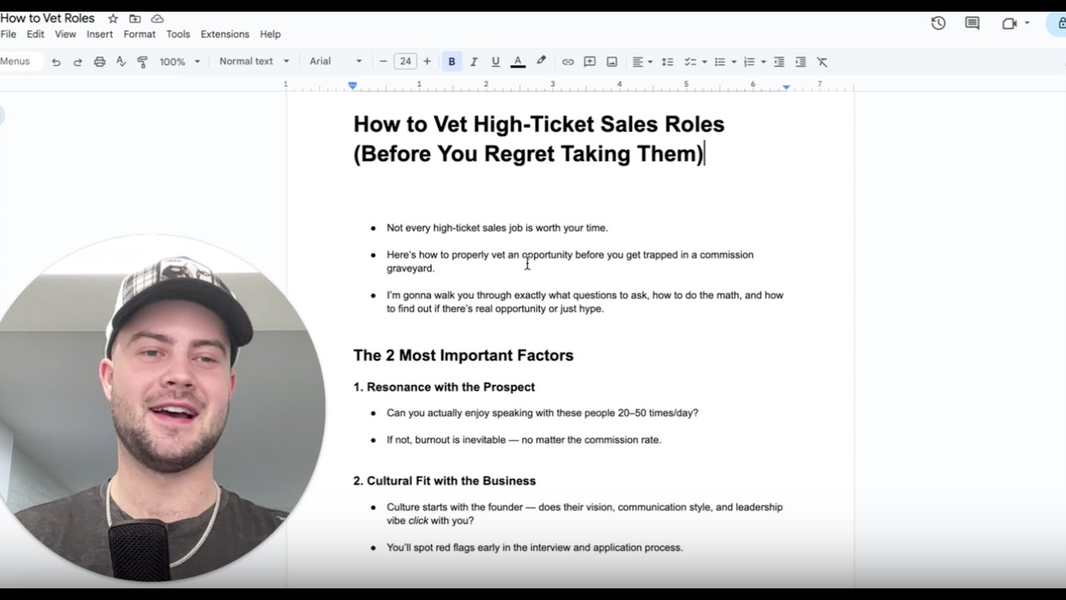1066x600 pixels.
Task: Click the Print icon
Action: click(x=100, y=62)
